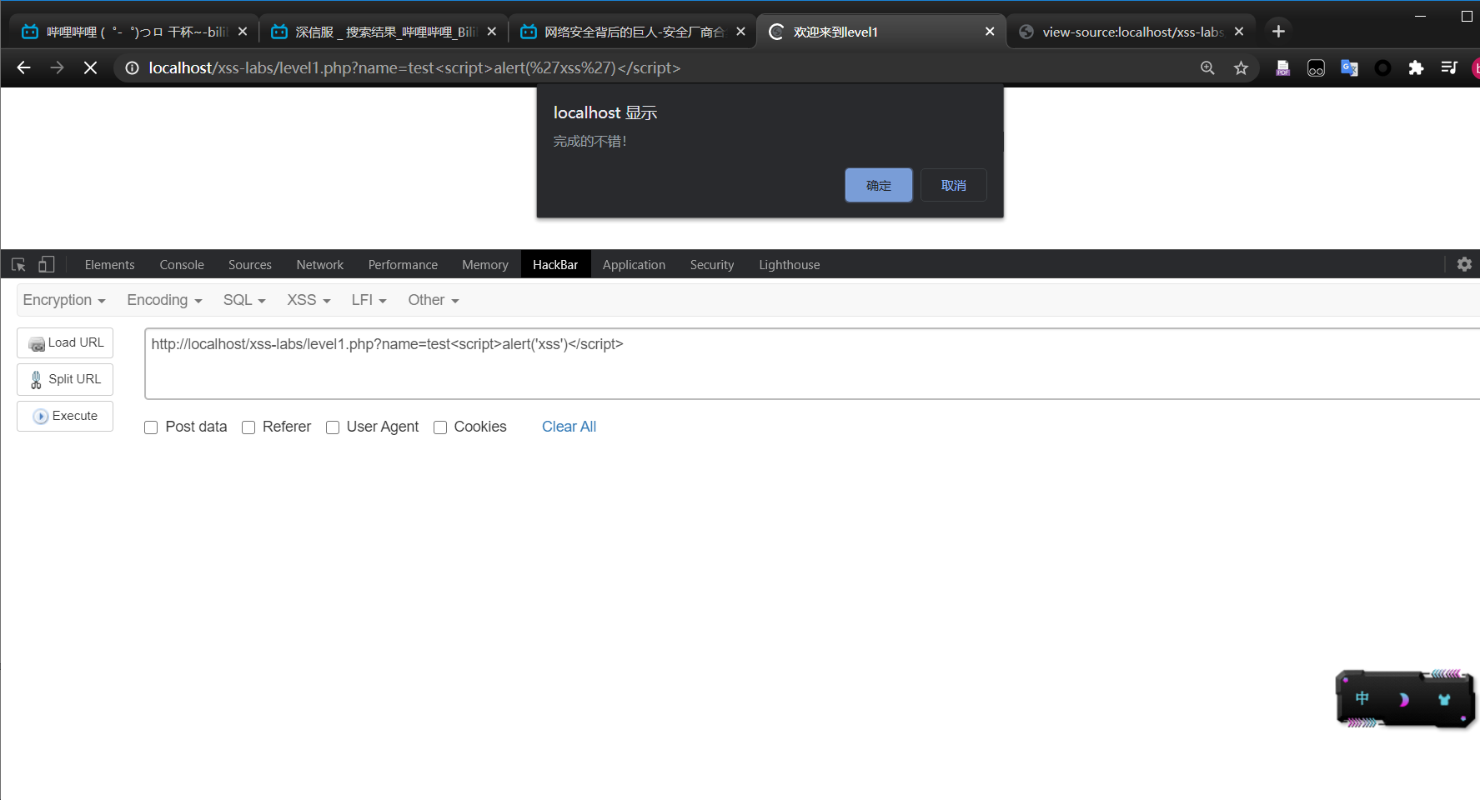Dismiss the alert with 取消
1480x800 pixels.
point(954,185)
